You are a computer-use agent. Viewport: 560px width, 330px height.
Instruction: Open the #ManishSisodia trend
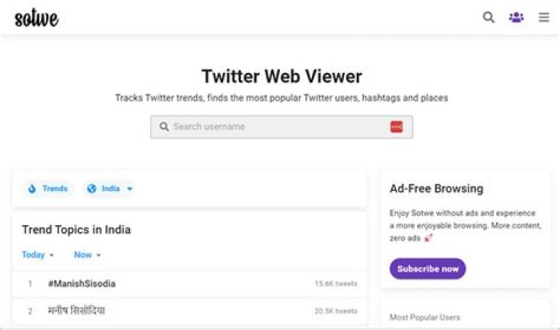82,283
